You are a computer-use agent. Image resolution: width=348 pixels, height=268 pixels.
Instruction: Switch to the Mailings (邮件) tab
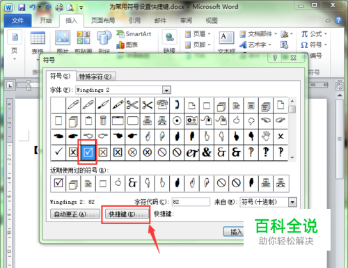pyautogui.click(x=160, y=21)
